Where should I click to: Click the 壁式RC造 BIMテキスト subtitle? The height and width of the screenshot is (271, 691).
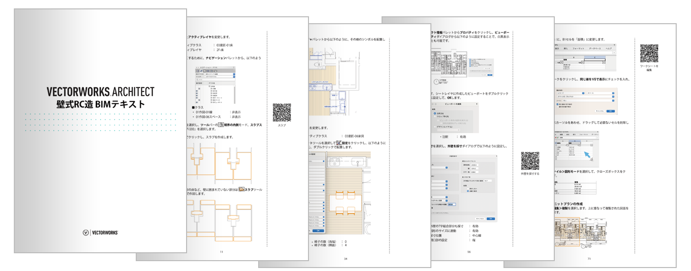[x=100, y=104]
